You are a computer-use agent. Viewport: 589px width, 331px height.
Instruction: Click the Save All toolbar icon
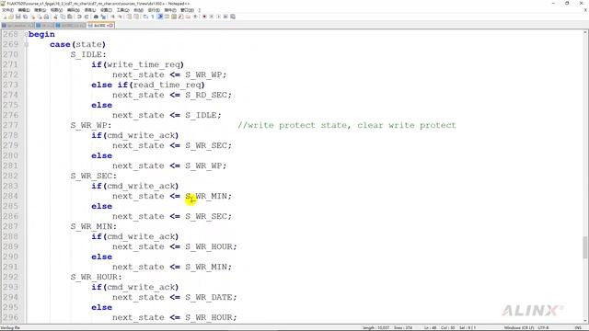(x=25, y=17)
